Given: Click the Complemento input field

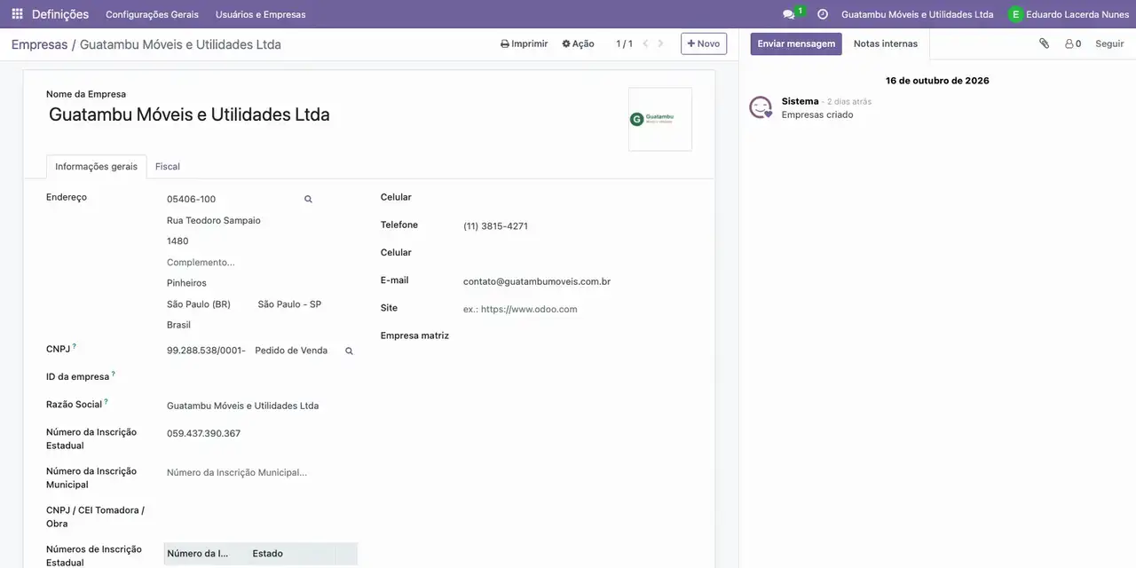Looking at the screenshot, I should (x=261, y=263).
